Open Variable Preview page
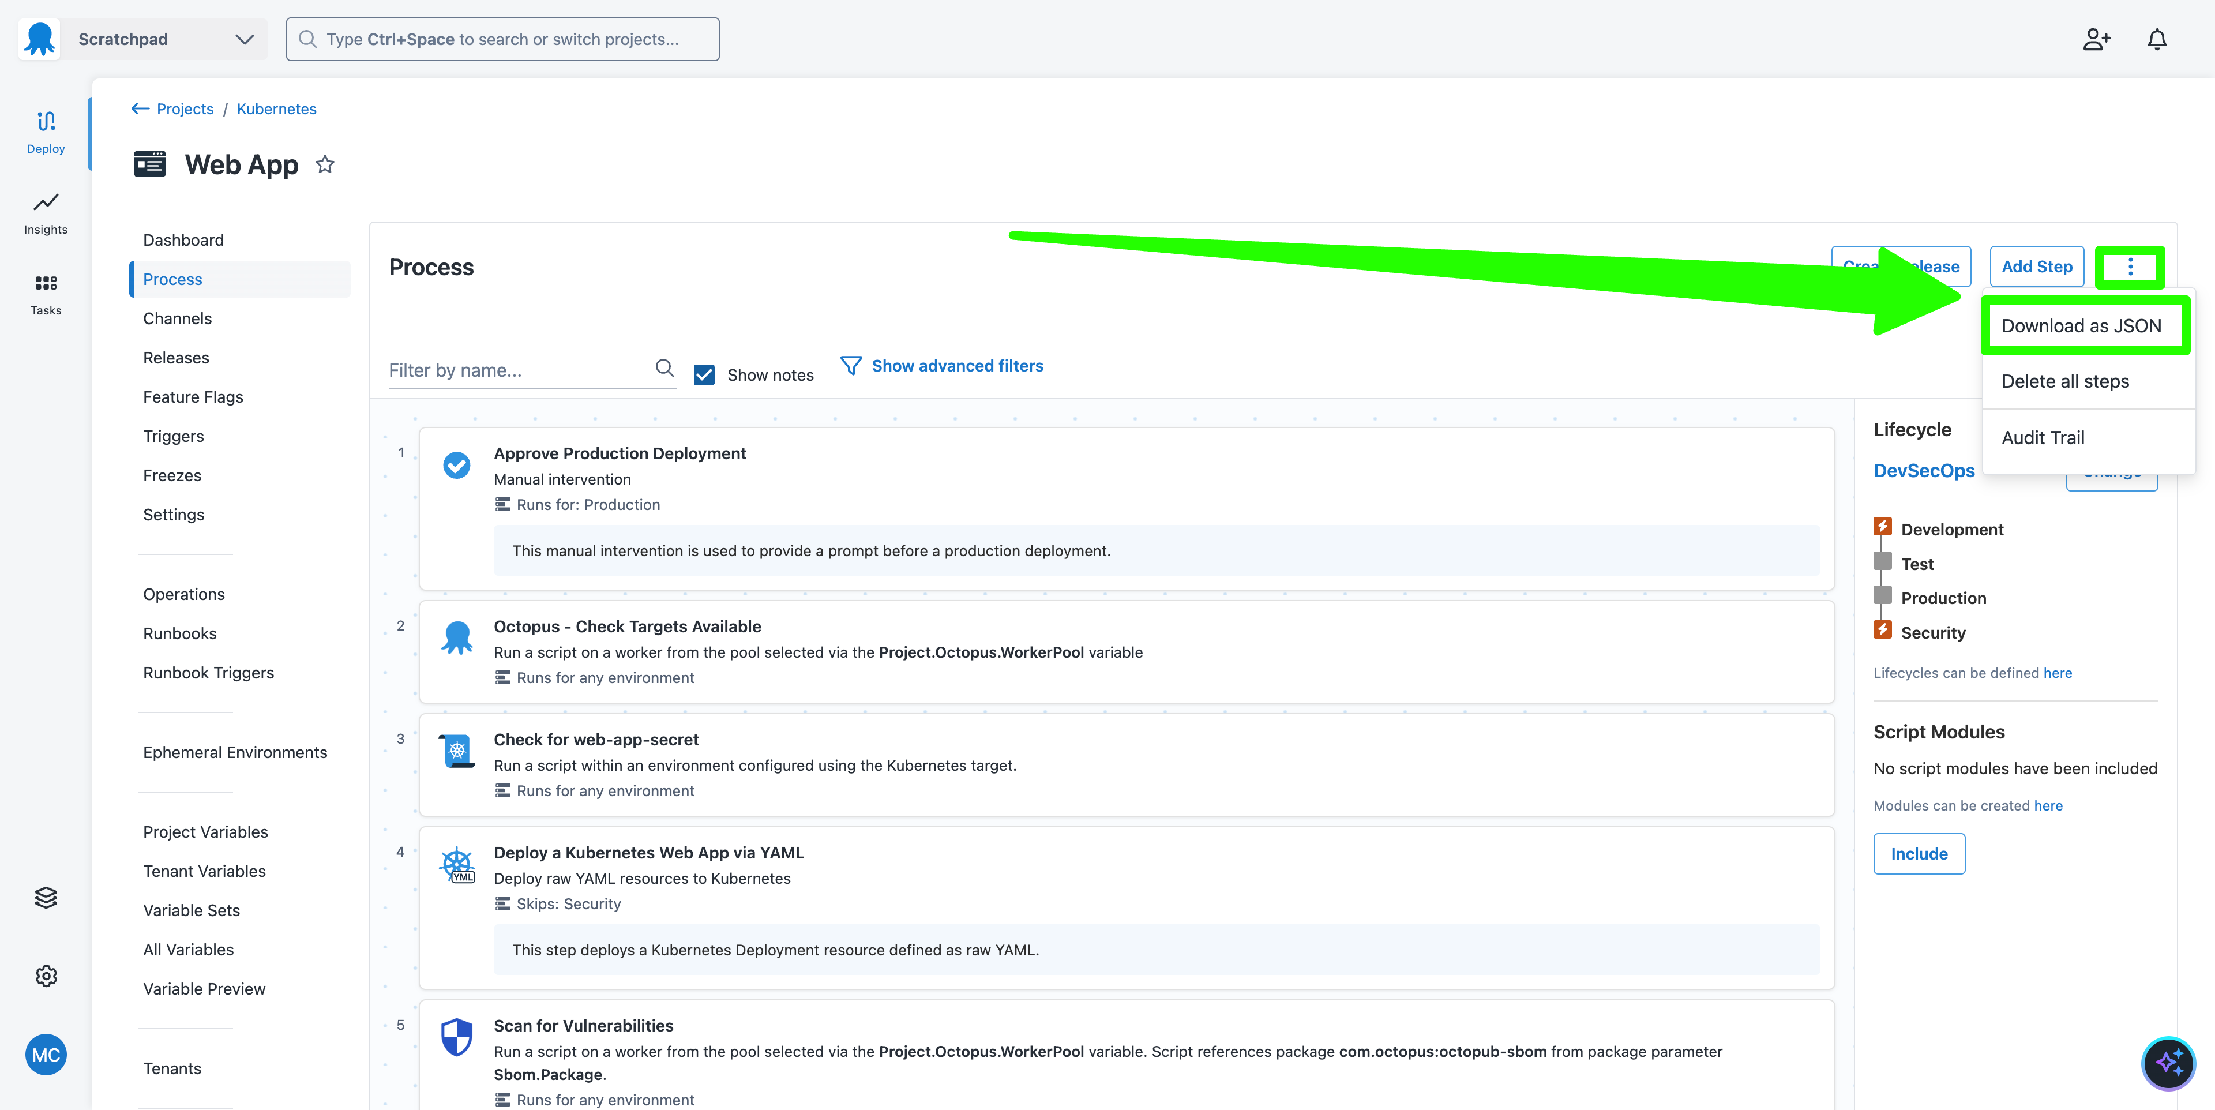The height and width of the screenshot is (1110, 2215). pos(204,989)
